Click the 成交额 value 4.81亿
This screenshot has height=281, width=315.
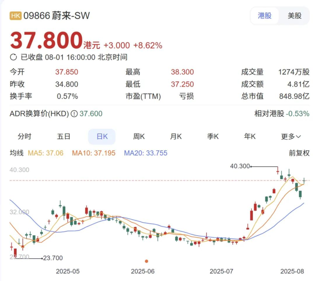tap(298, 84)
